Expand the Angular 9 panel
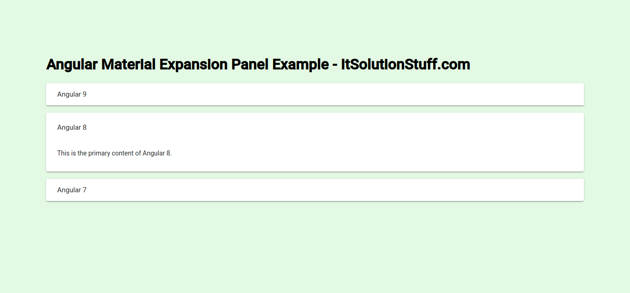Image resolution: width=630 pixels, height=293 pixels. pyautogui.click(x=315, y=94)
